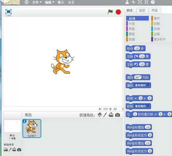
Task: Open Sprite1 info with the i icon
Action: click(x=25, y=121)
